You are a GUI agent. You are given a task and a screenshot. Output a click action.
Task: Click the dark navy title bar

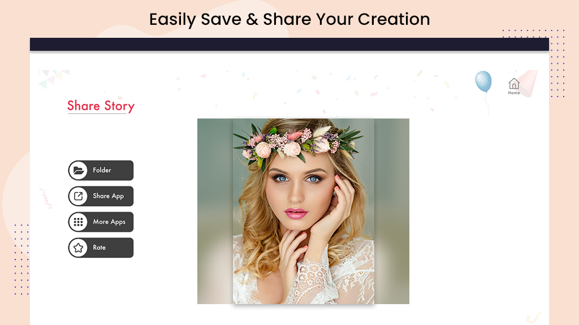289,44
